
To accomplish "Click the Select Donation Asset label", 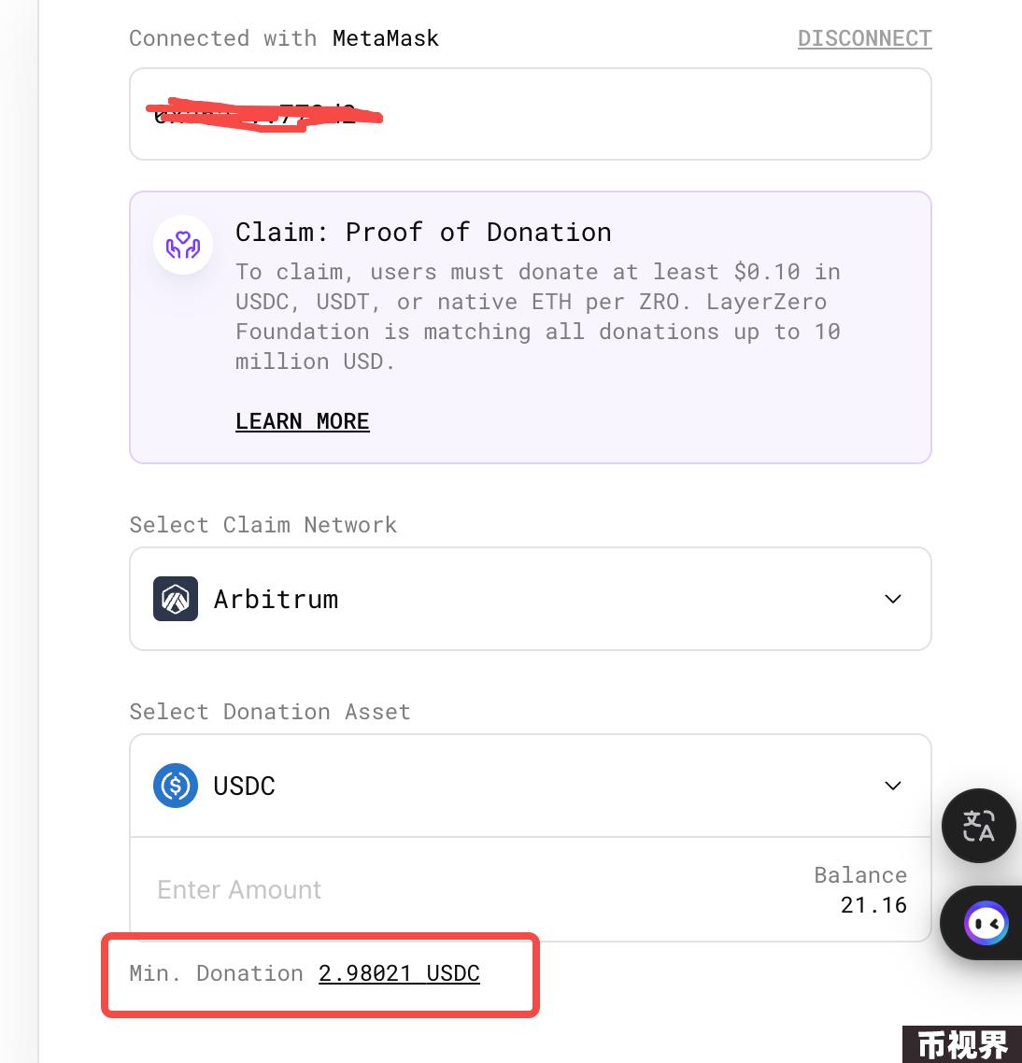I will pos(270,712).
